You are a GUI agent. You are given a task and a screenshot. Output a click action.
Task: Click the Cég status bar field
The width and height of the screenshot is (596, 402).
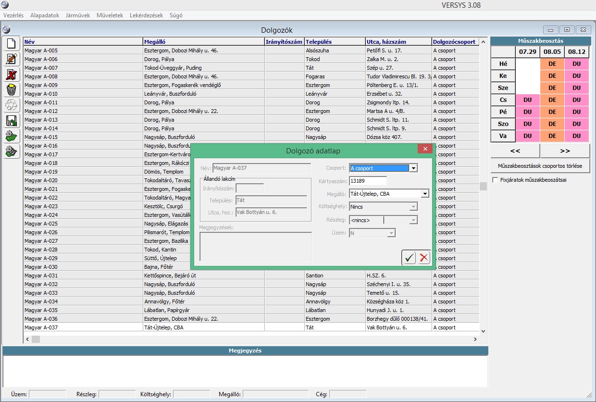[x=348, y=394]
